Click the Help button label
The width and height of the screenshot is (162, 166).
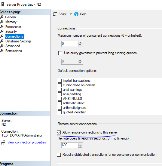83,14
